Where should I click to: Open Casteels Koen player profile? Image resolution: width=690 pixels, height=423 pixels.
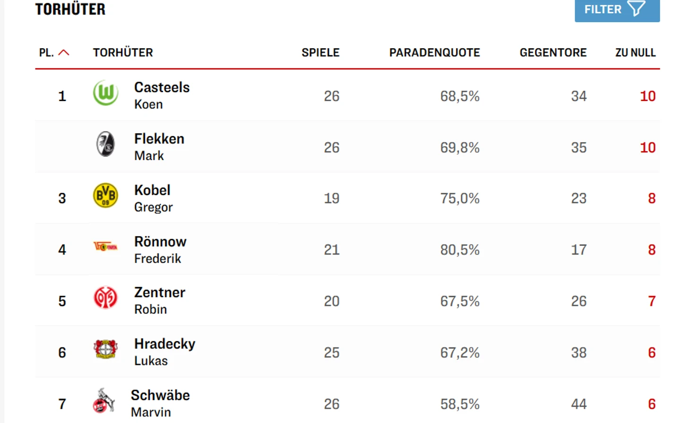[x=162, y=95]
